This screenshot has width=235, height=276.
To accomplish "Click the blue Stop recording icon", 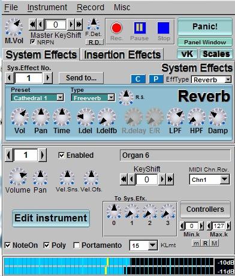I will coord(164,28).
